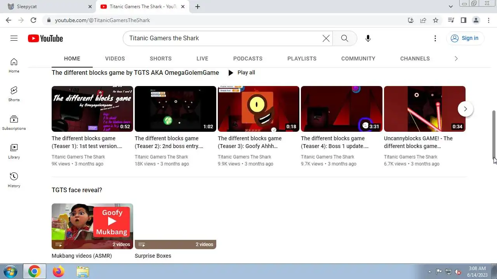
Task: Open the TGTS face reveal? section link
Action: point(77,190)
